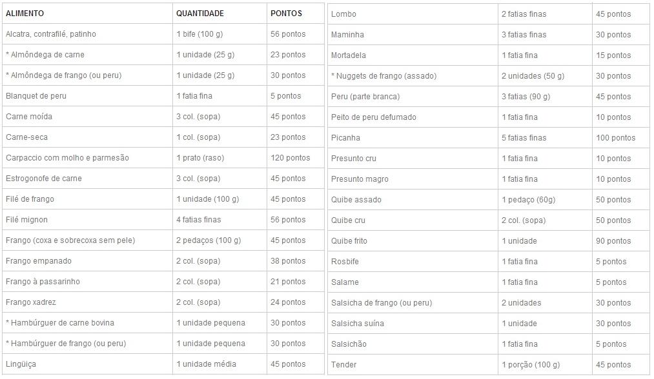The image size is (654, 379).
Task: Click the QUANTIDADE column header
Action: [200, 14]
